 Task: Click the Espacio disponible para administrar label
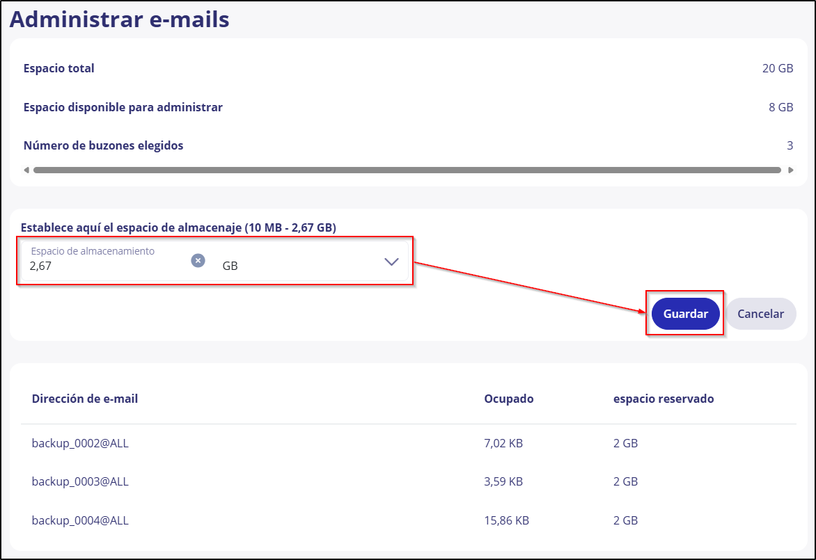(123, 107)
